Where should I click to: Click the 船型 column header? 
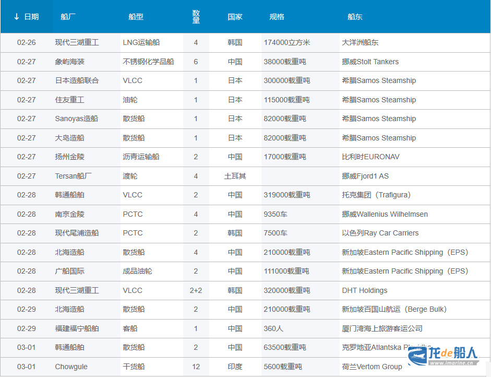pos(136,17)
